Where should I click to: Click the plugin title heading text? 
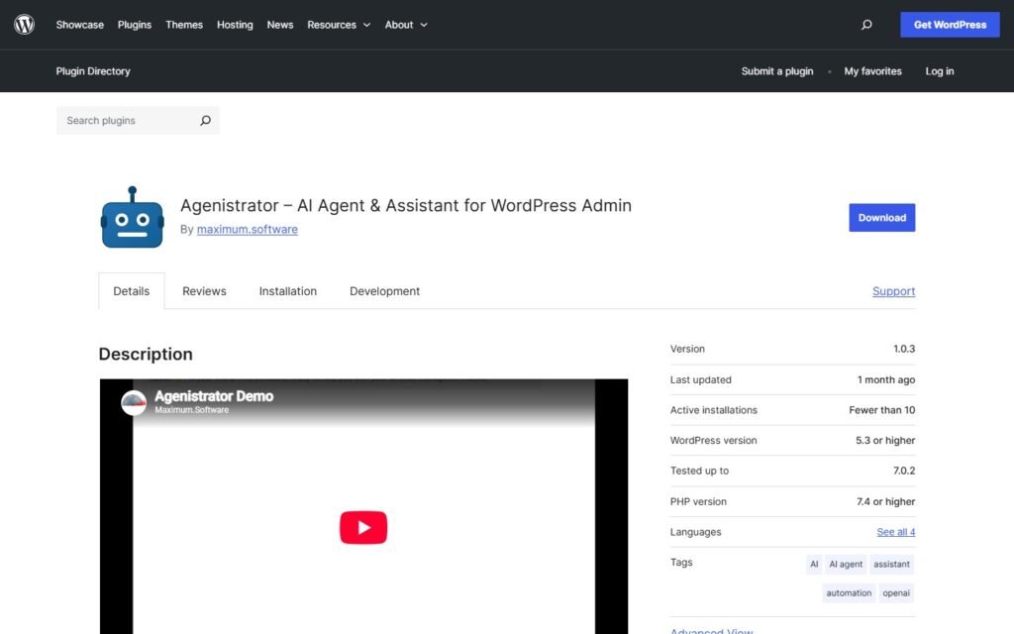pos(405,205)
